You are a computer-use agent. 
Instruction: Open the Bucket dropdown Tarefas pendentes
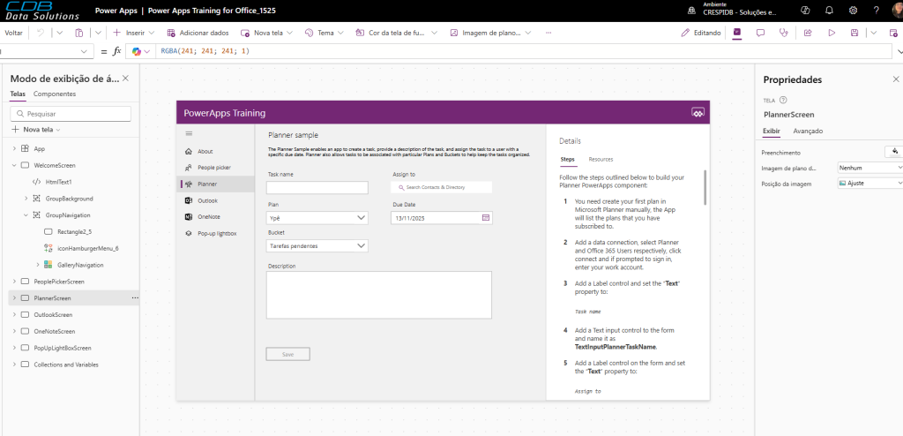pos(317,246)
